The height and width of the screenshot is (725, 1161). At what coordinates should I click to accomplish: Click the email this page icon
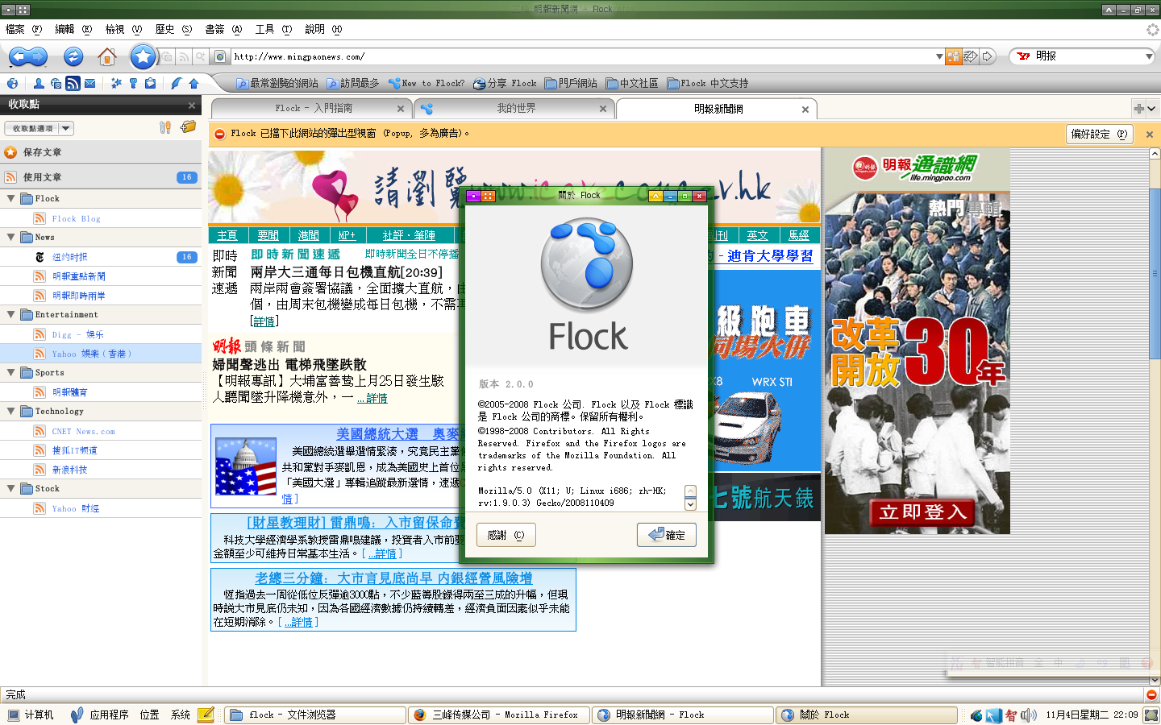pyautogui.click(x=971, y=56)
